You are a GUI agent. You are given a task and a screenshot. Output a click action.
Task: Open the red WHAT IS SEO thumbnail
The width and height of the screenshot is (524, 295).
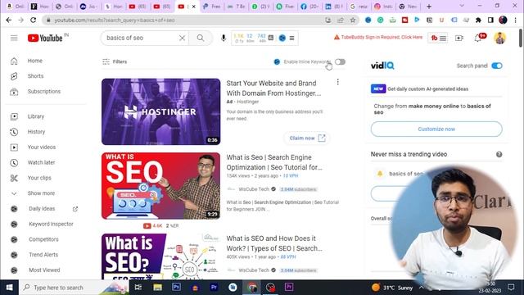pos(160,186)
